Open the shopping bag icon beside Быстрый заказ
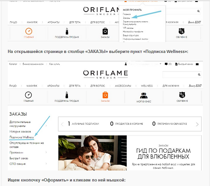This screenshot has height=186, width=210. (197, 64)
